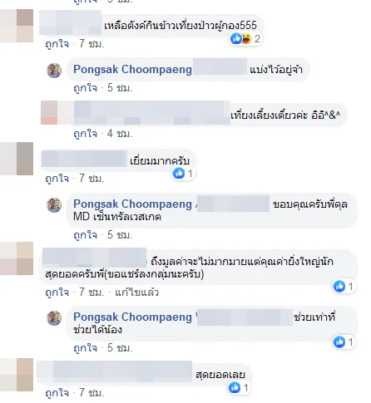Click the 4 ชม. timestamp under เที่ยงเลี้ยงเตี๋ยวค่ะ

click(x=120, y=134)
